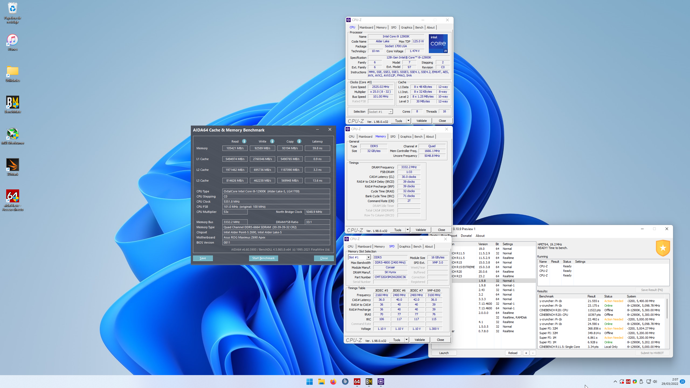
Task: Click Start Benchmark in AIDA64
Action: [263, 258]
